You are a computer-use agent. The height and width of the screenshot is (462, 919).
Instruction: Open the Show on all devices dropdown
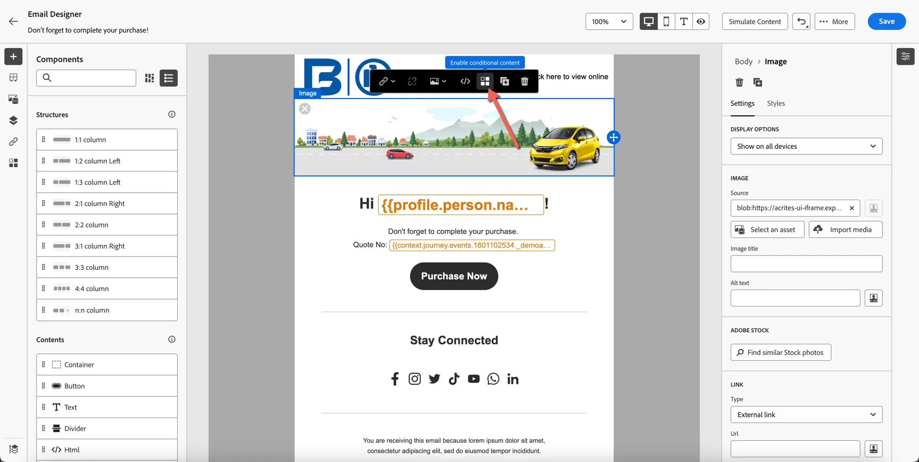tap(806, 146)
